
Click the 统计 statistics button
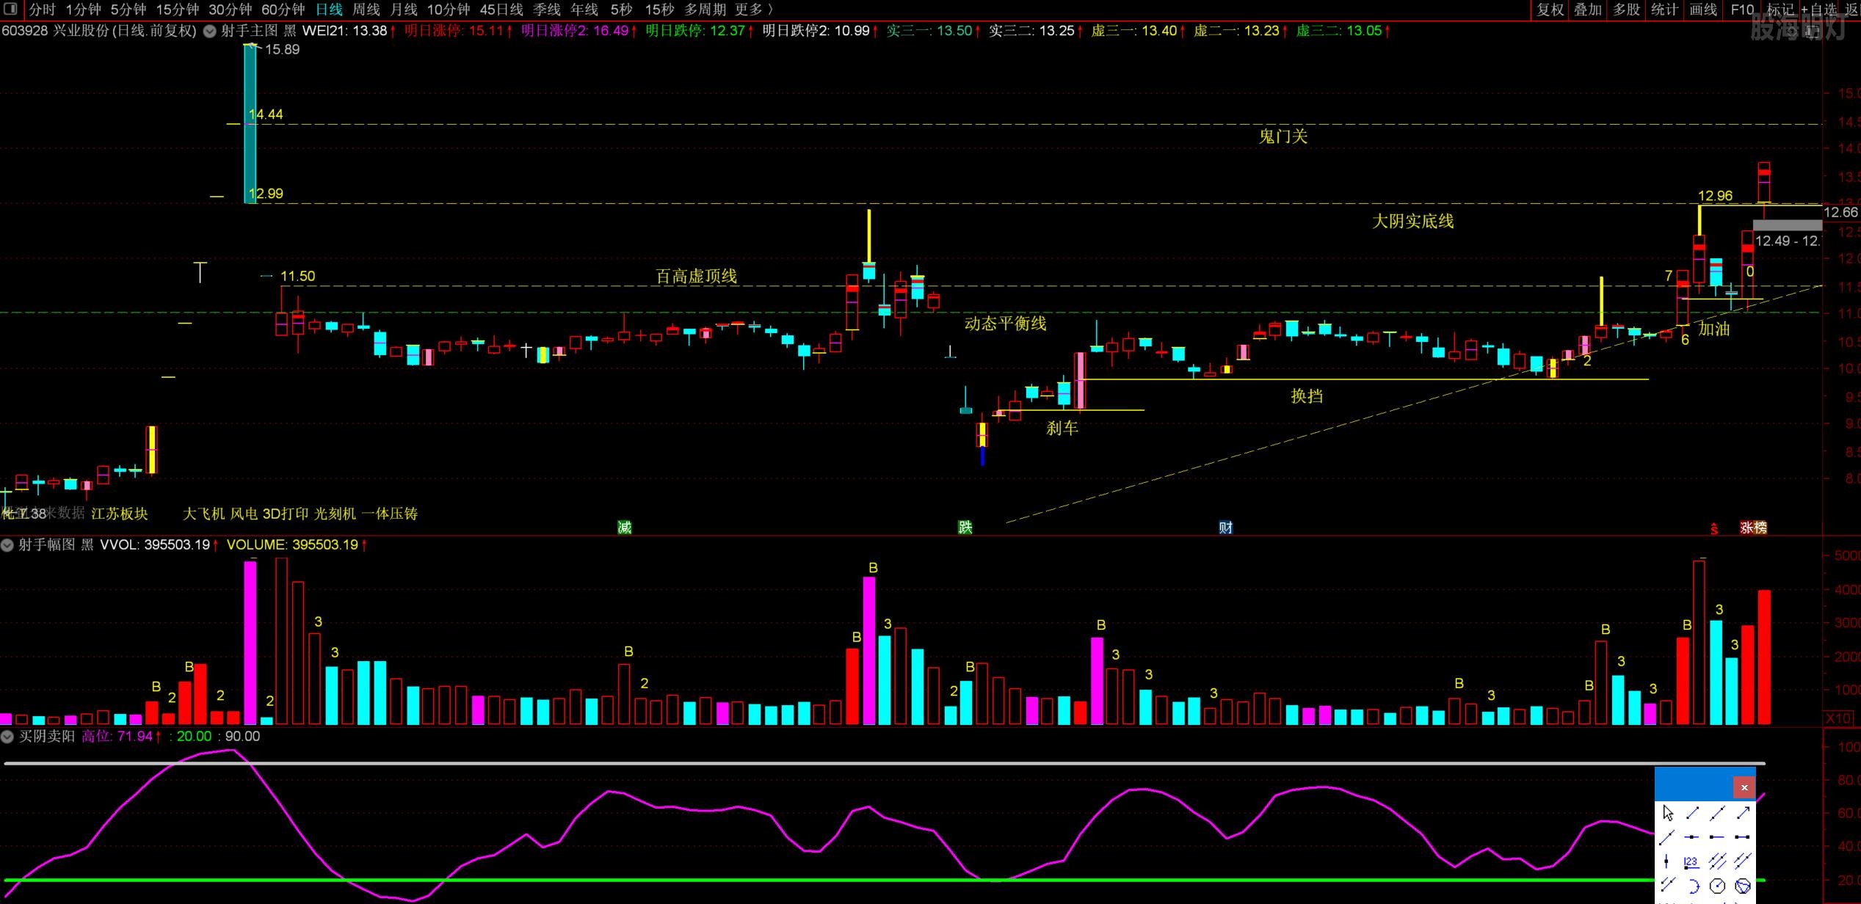(1664, 9)
